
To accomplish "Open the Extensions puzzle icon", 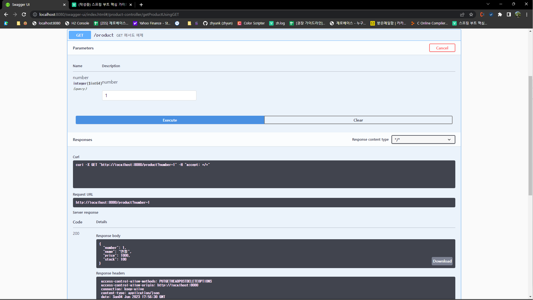I will [500, 14].
